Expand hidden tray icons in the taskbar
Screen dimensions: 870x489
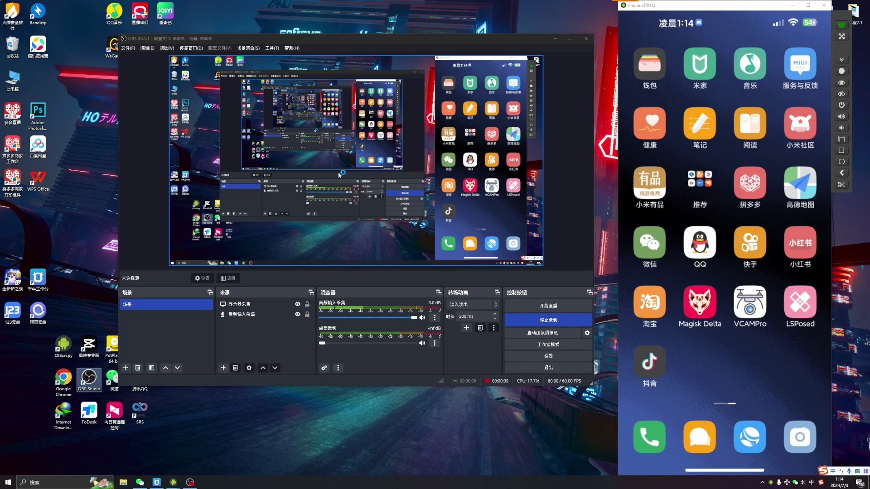tap(763, 482)
